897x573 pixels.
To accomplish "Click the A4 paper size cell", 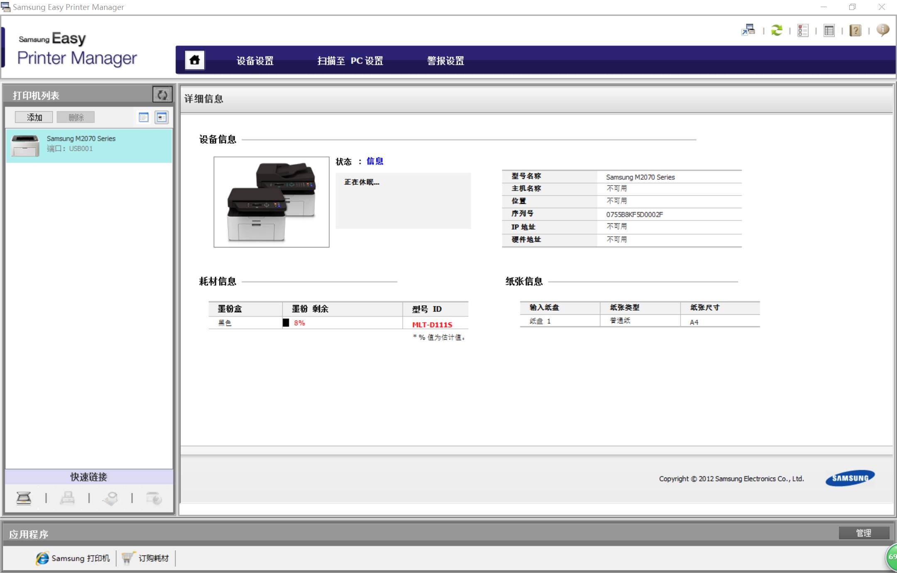I will click(x=694, y=322).
